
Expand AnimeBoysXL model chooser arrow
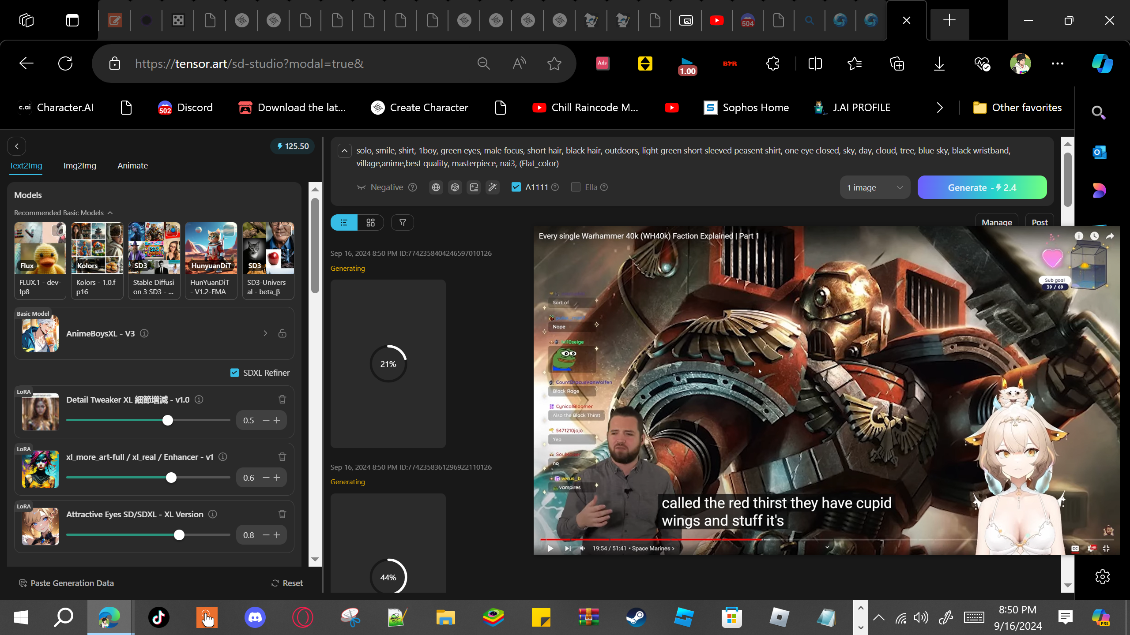[x=265, y=333]
